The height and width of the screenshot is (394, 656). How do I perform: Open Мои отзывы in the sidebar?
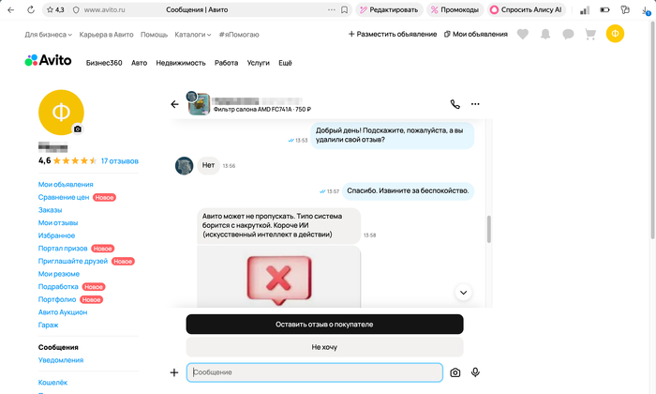coord(57,222)
